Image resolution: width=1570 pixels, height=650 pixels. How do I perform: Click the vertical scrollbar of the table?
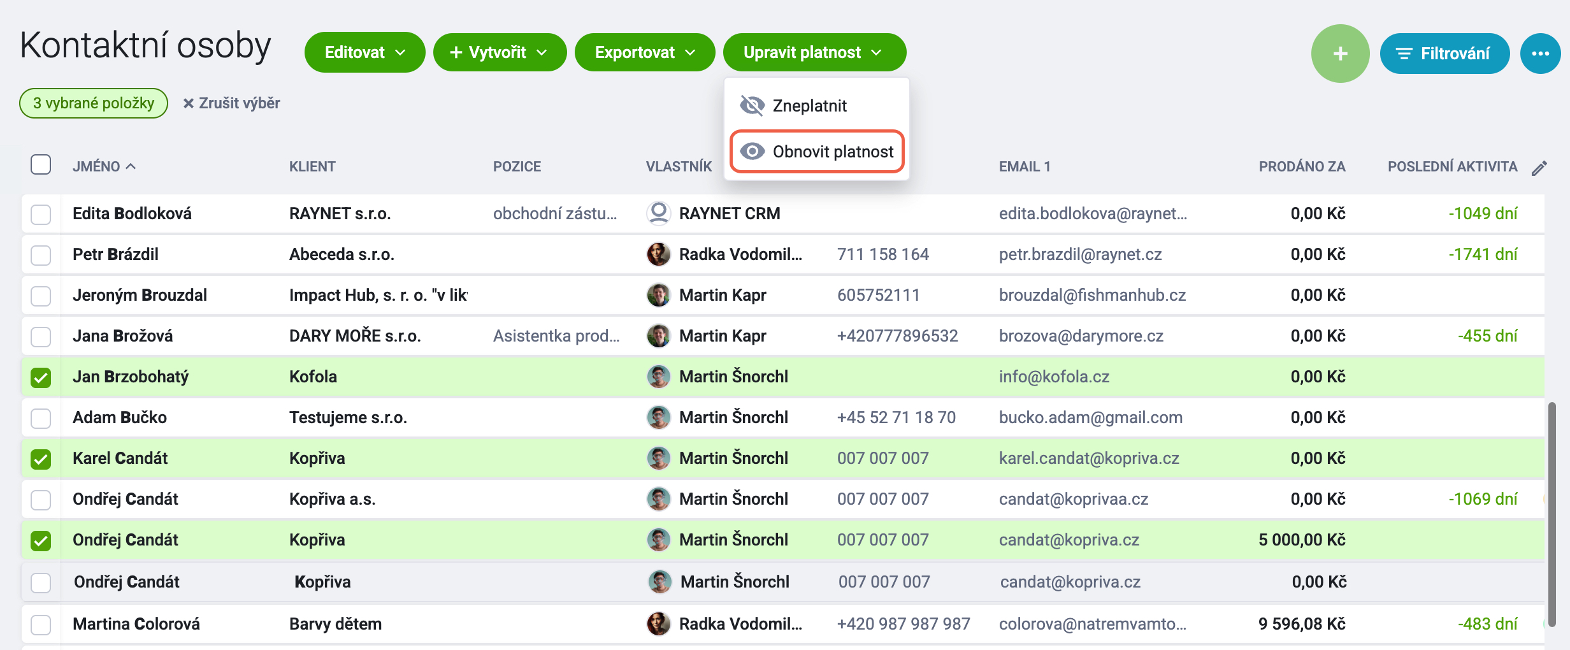coord(1552,514)
